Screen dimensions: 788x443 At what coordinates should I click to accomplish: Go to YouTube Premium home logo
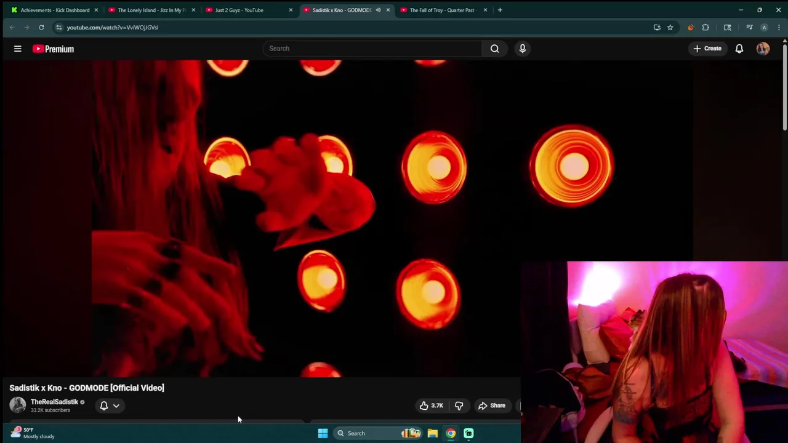click(54, 49)
